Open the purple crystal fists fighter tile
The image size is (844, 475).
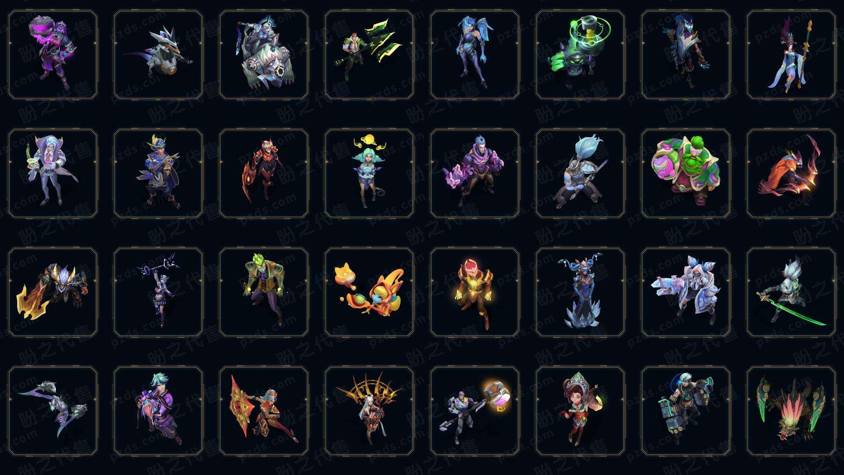475,173
